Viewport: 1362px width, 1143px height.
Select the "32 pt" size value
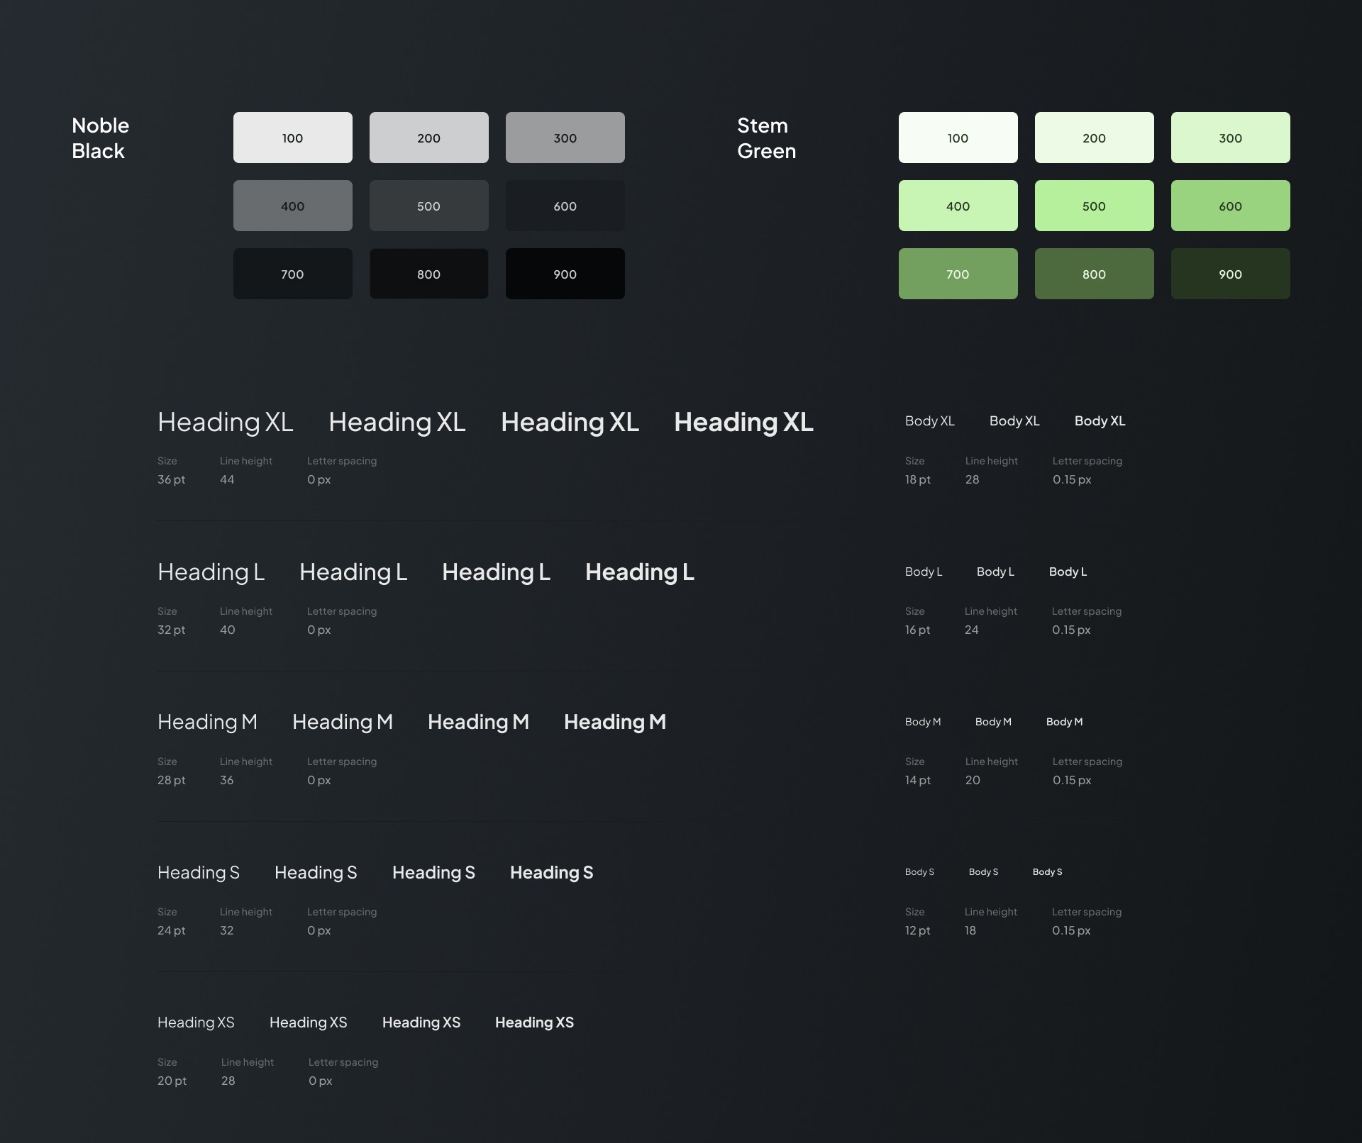(171, 630)
